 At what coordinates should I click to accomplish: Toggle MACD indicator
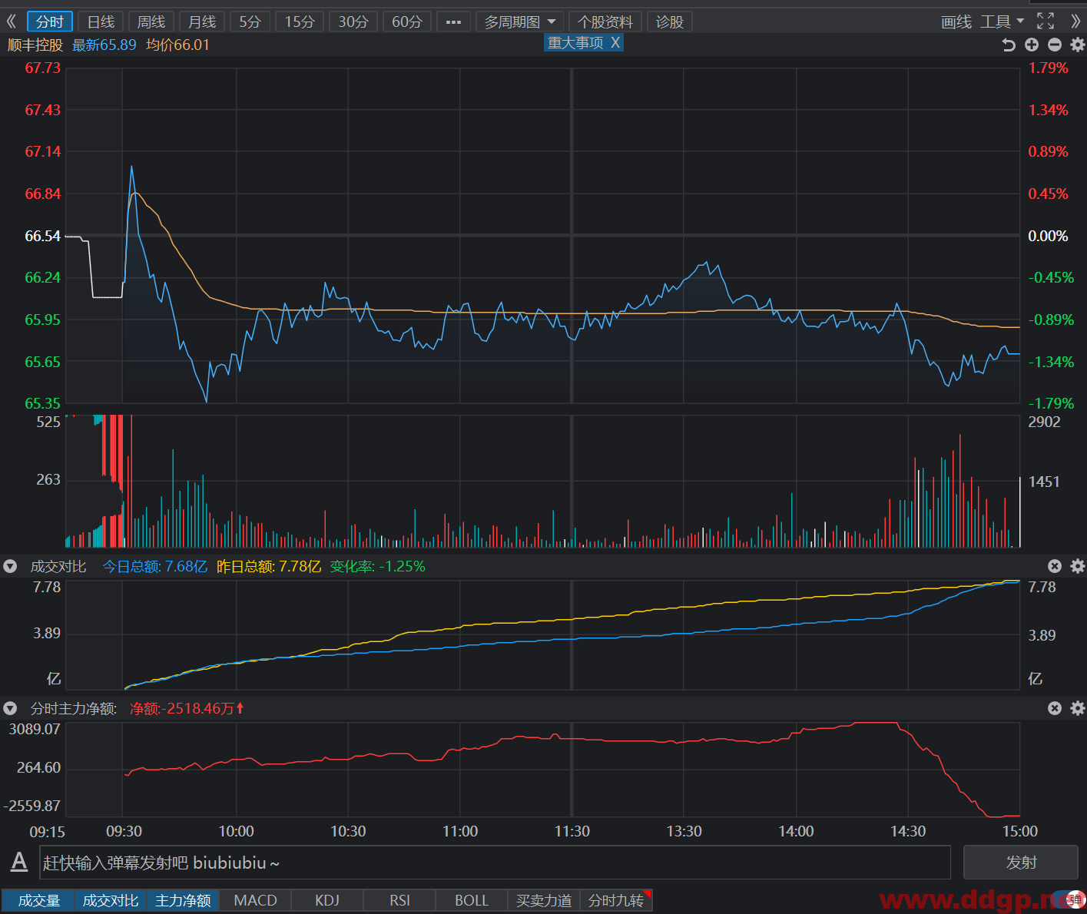click(x=255, y=900)
